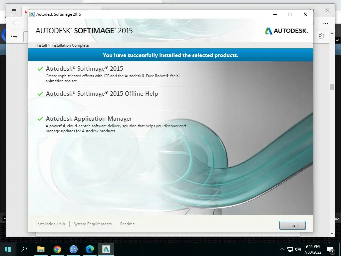Open the notification center with 3 notifications
This screenshot has width=341, height=256.
tap(331, 250)
